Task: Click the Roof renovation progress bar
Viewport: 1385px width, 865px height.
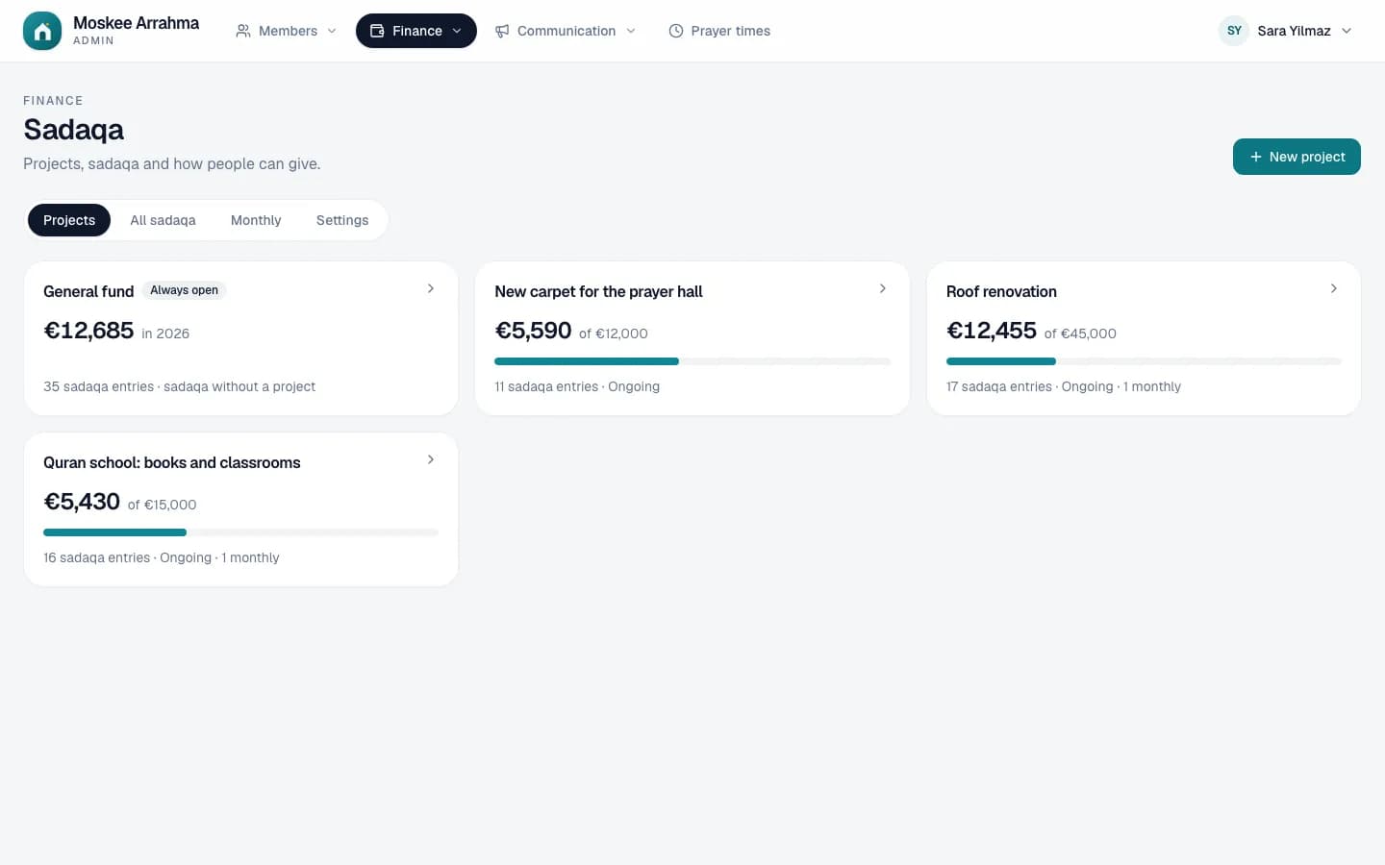Action: tap(1144, 361)
